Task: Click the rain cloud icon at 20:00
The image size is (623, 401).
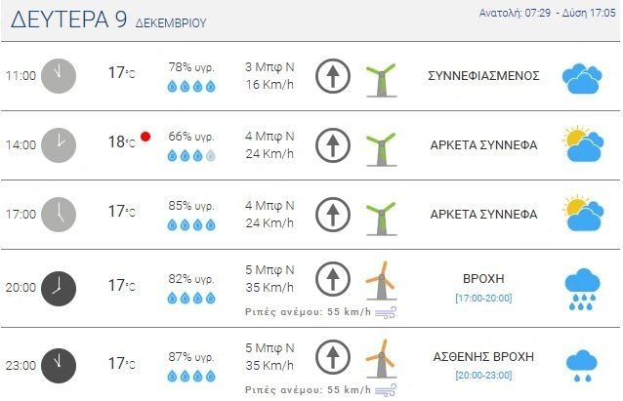Action: pyautogui.click(x=582, y=288)
